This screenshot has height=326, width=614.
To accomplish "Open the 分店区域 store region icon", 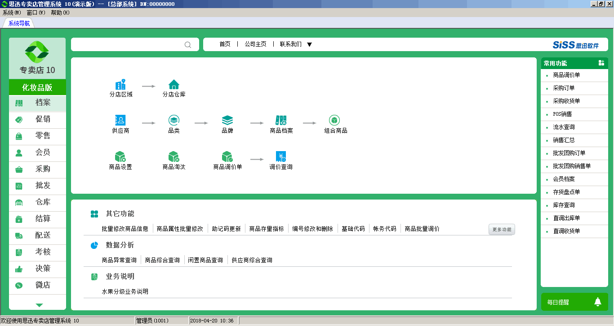I will [120, 84].
